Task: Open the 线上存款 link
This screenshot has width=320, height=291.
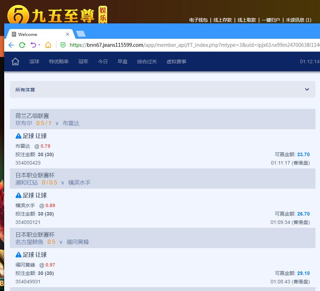Action: tap(223, 20)
